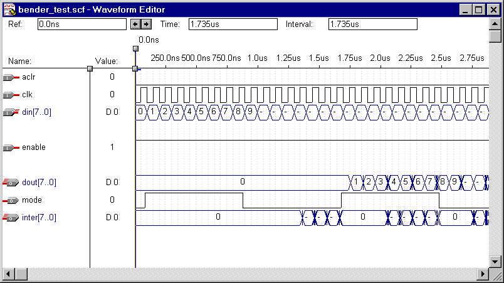Select the din[7..0] signal name
The width and height of the screenshot is (504, 283).
[36, 112]
